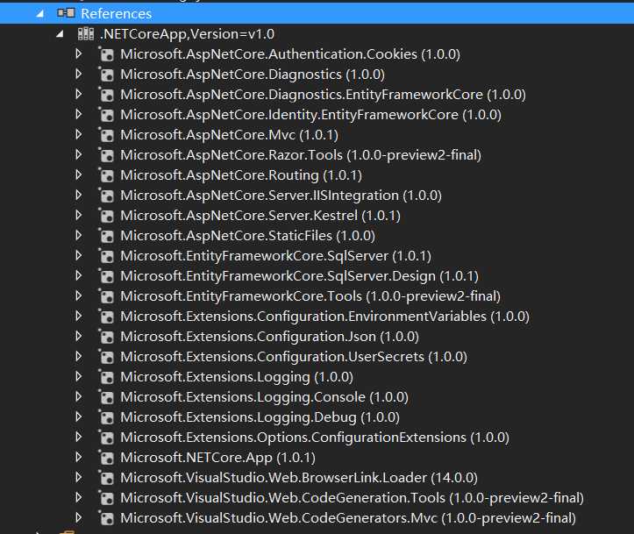Expand Web.BrowserLink.Loader package
634x534 pixels.
tap(79, 477)
